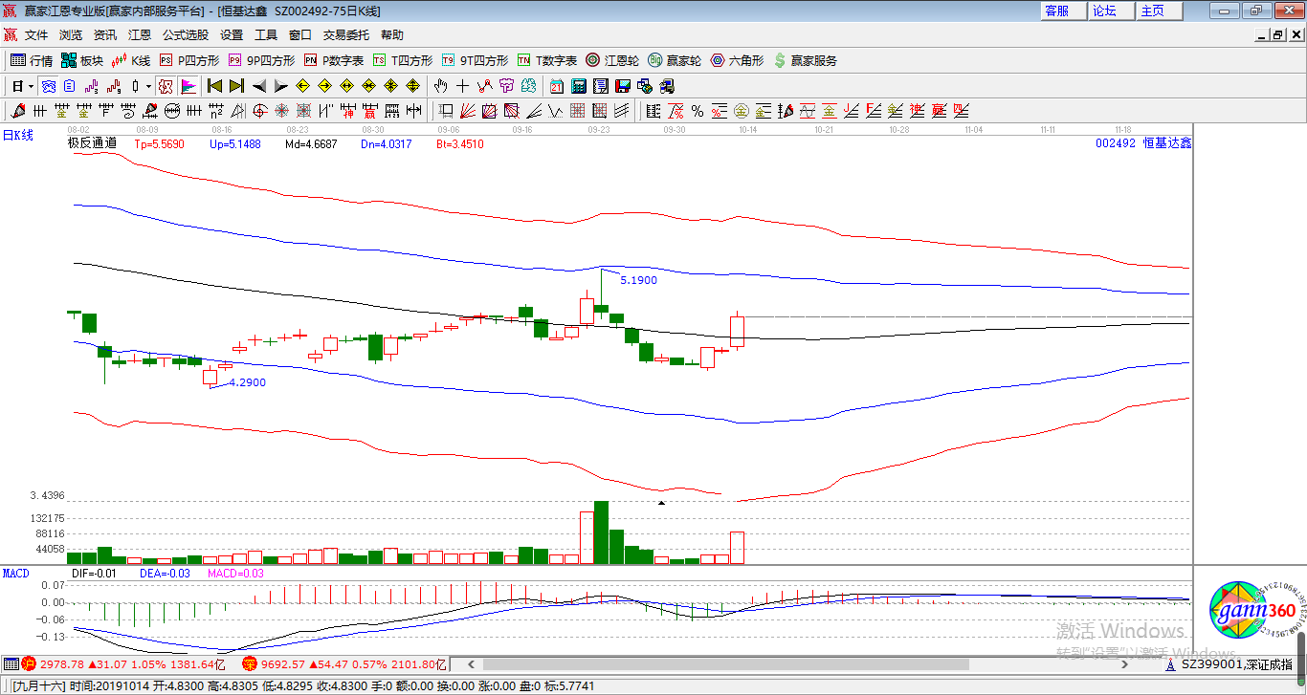
Task: Click the stock name 002492 恒基达鑫
Action: click(x=1143, y=143)
